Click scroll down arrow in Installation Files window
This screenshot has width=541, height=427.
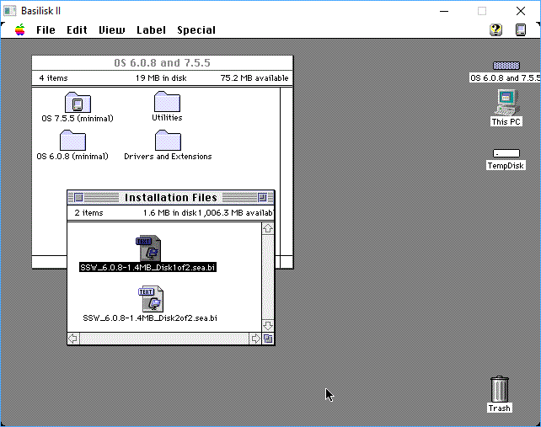pos(268,326)
